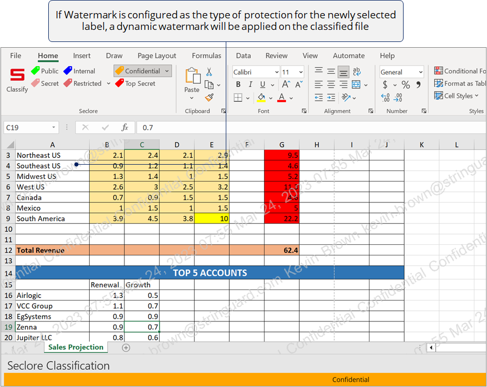Expand the Cell Styles menu

coord(457,95)
